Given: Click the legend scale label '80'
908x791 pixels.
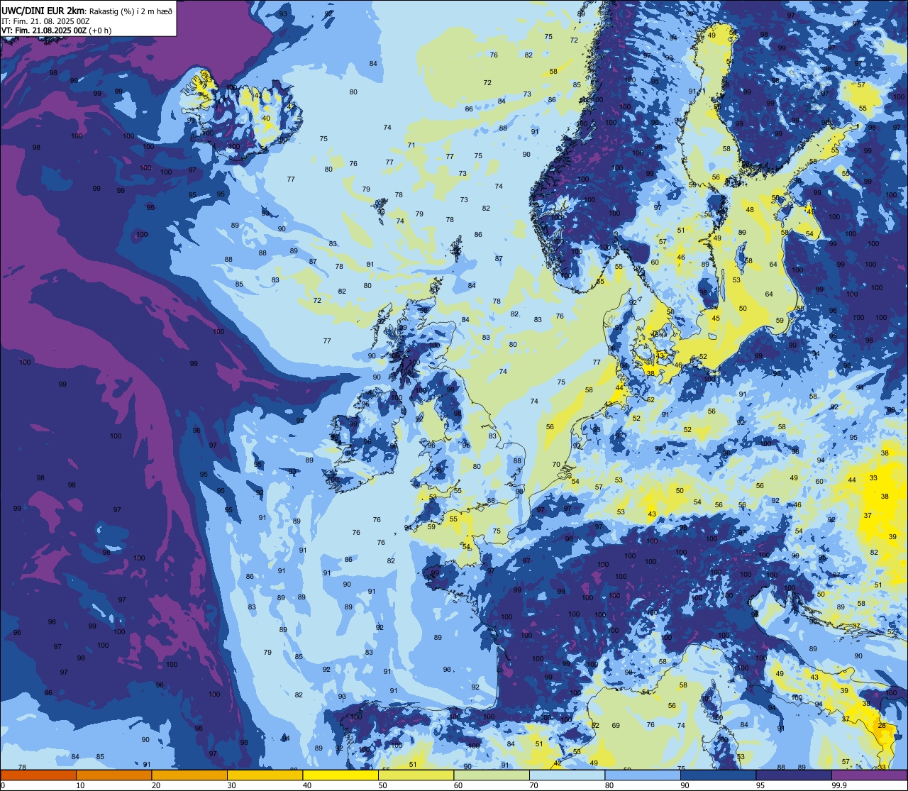Looking at the screenshot, I should 609,785.
